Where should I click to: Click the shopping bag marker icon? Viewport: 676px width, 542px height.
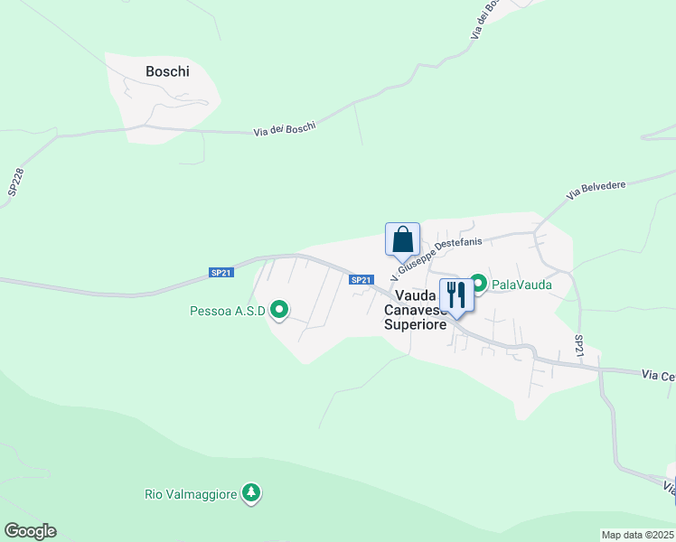tap(402, 242)
